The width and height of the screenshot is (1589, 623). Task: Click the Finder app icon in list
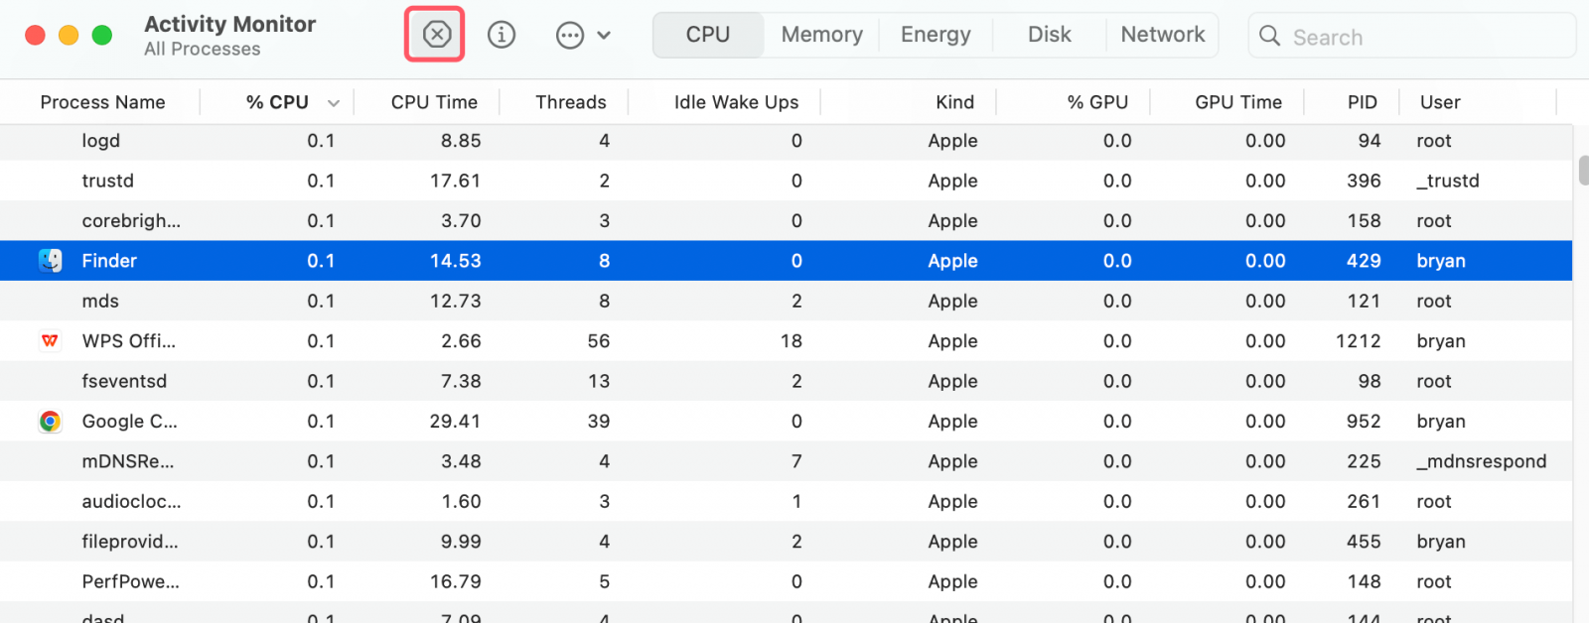(50, 261)
